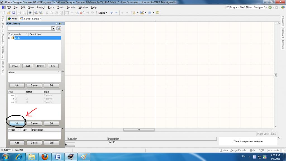
Task: Click the Mask Level button
Action: [263, 134]
